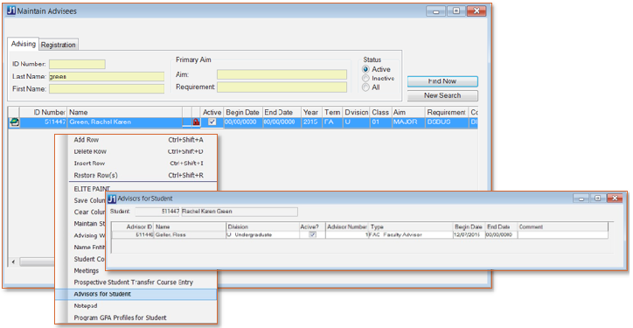
Task: Select the Inactive status radio button
Action: pos(365,79)
